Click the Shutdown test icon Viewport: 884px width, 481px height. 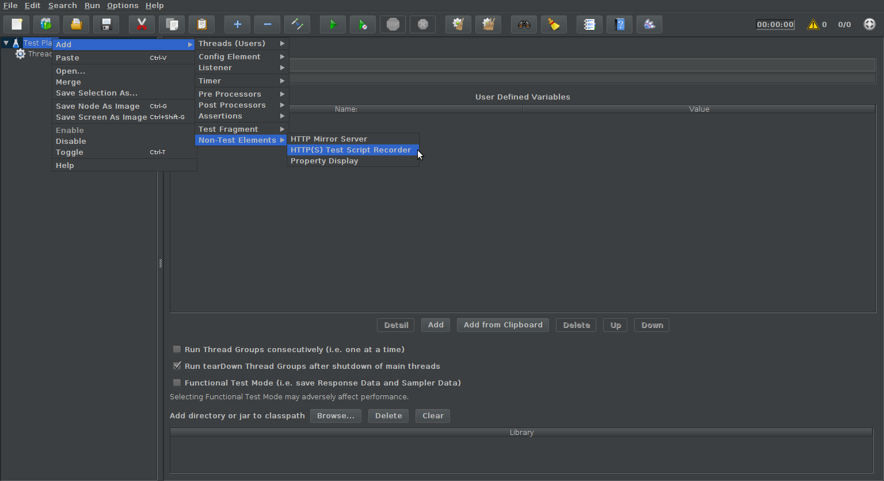(422, 24)
